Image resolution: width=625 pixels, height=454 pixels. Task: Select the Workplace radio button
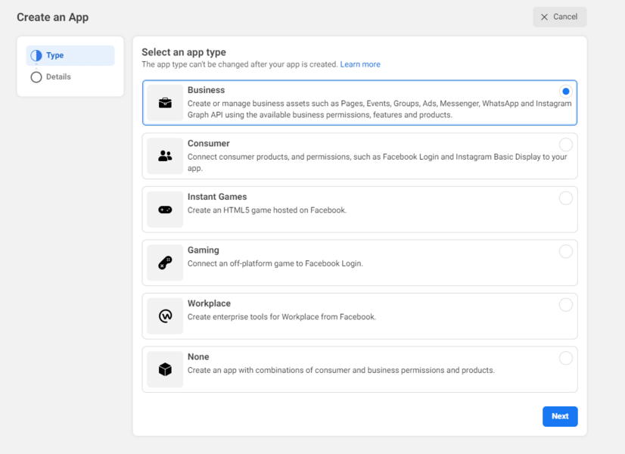point(565,305)
